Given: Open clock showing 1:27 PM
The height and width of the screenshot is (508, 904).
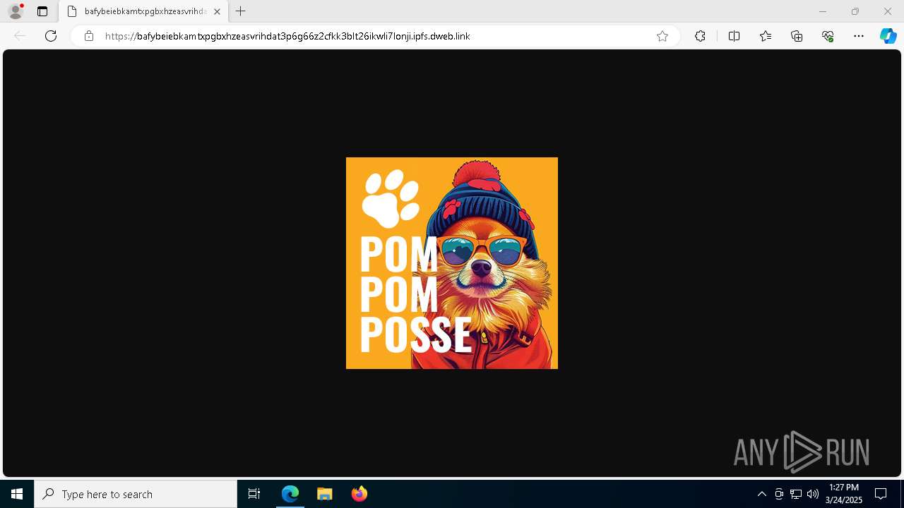Looking at the screenshot, I should click(x=844, y=494).
